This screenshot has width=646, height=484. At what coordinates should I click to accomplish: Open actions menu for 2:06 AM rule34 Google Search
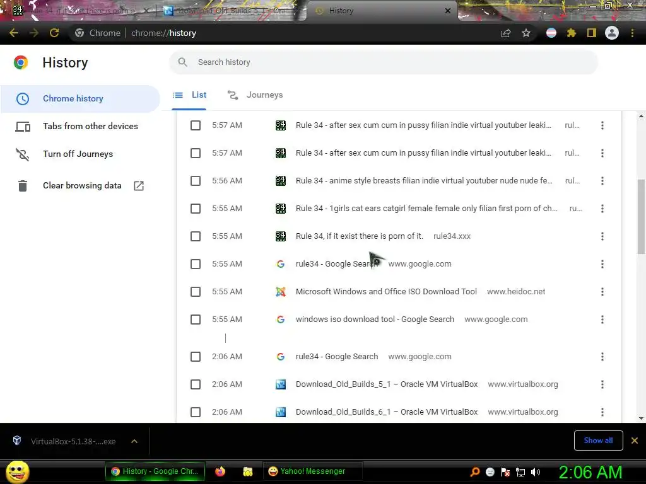point(602,357)
